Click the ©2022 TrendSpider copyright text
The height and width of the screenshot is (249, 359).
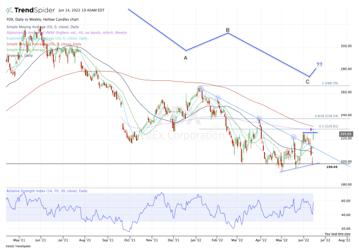pyautogui.click(x=18, y=246)
